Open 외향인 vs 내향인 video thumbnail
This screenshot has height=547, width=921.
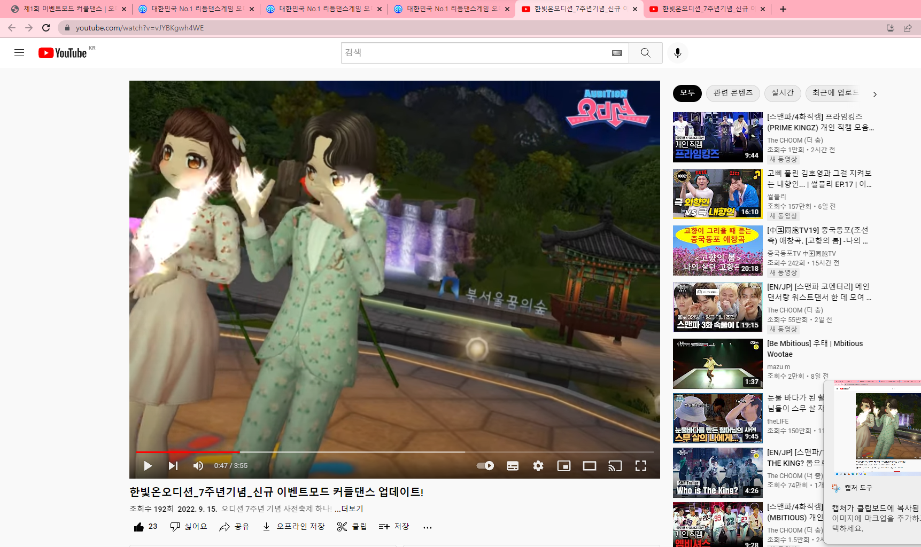point(718,194)
